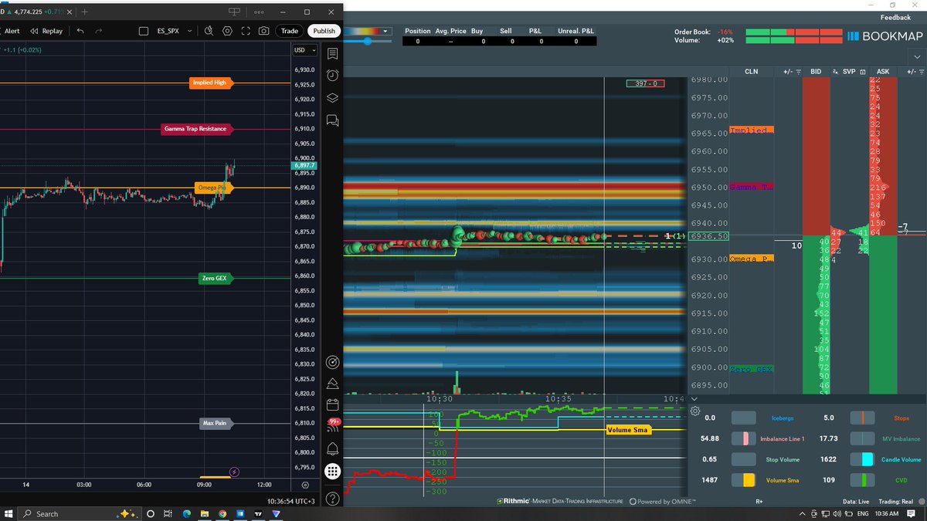Open the Bookmap indicator settings gear
This screenshot has width=927, height=521.
pyautogui.click(x=694, y=412)
